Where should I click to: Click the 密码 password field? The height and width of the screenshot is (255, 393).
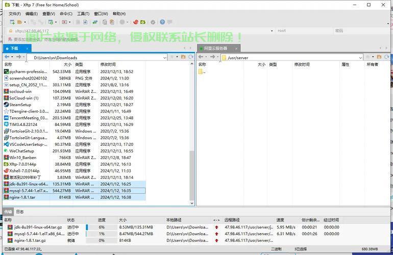pos(361,31)
